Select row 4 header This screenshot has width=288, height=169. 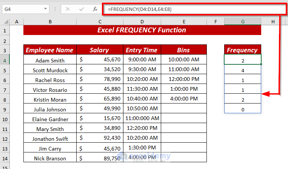point(5,60)
